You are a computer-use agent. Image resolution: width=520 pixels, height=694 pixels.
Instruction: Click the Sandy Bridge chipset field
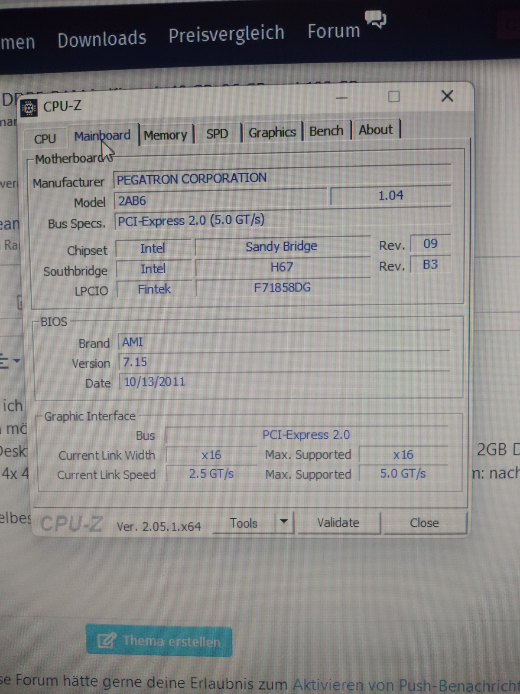coord(282,246)
